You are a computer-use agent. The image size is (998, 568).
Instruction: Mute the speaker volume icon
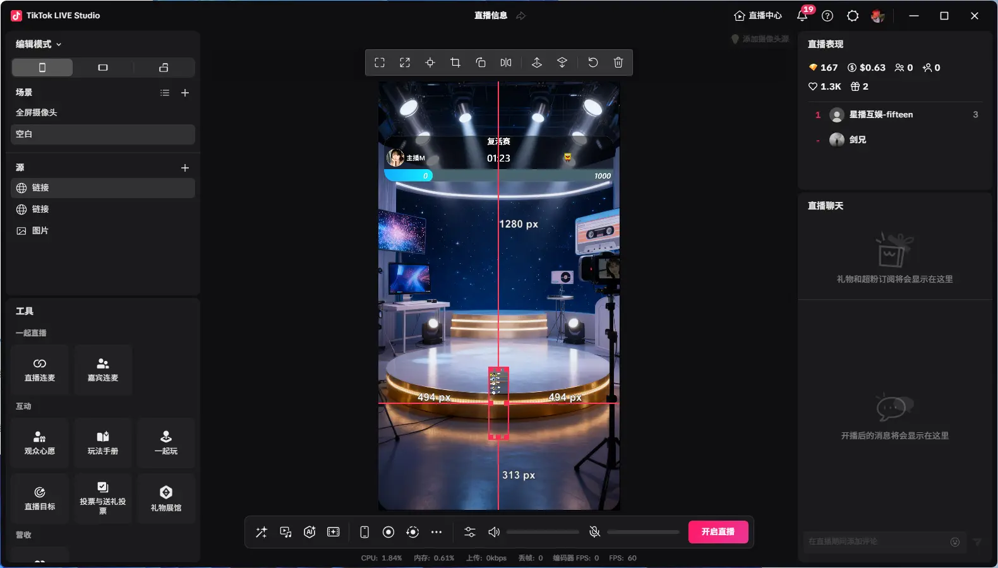[494, 532]
